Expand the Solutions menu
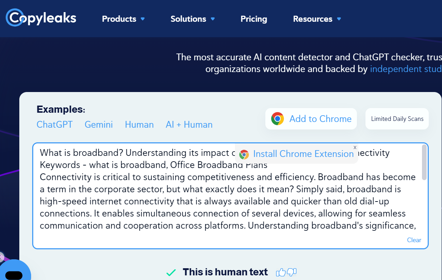This screenshot has width=442, height=280. 193,19
